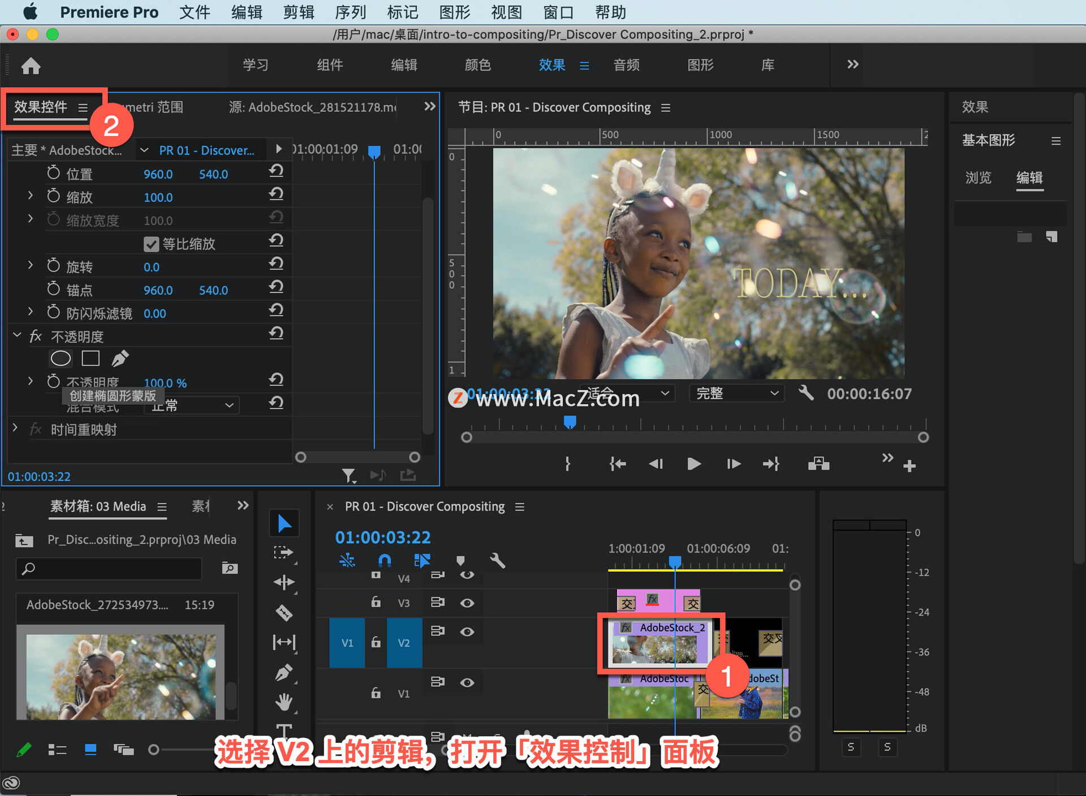Select the Selection arrow tool
Screen dimensions: 1086x796
pos(284,524)
